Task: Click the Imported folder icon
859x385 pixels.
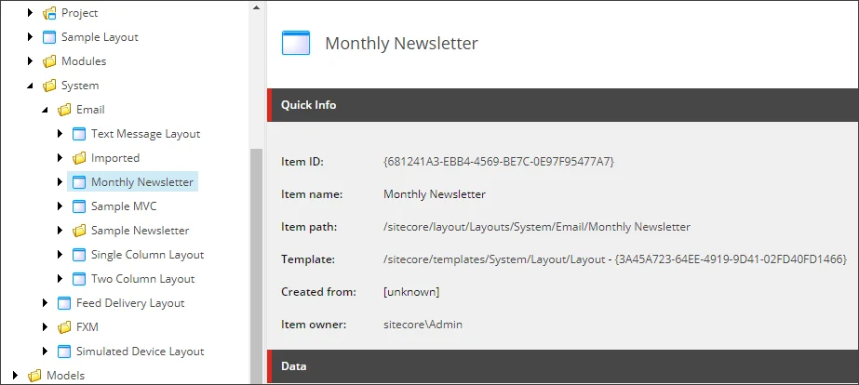Action: [79, 158]
